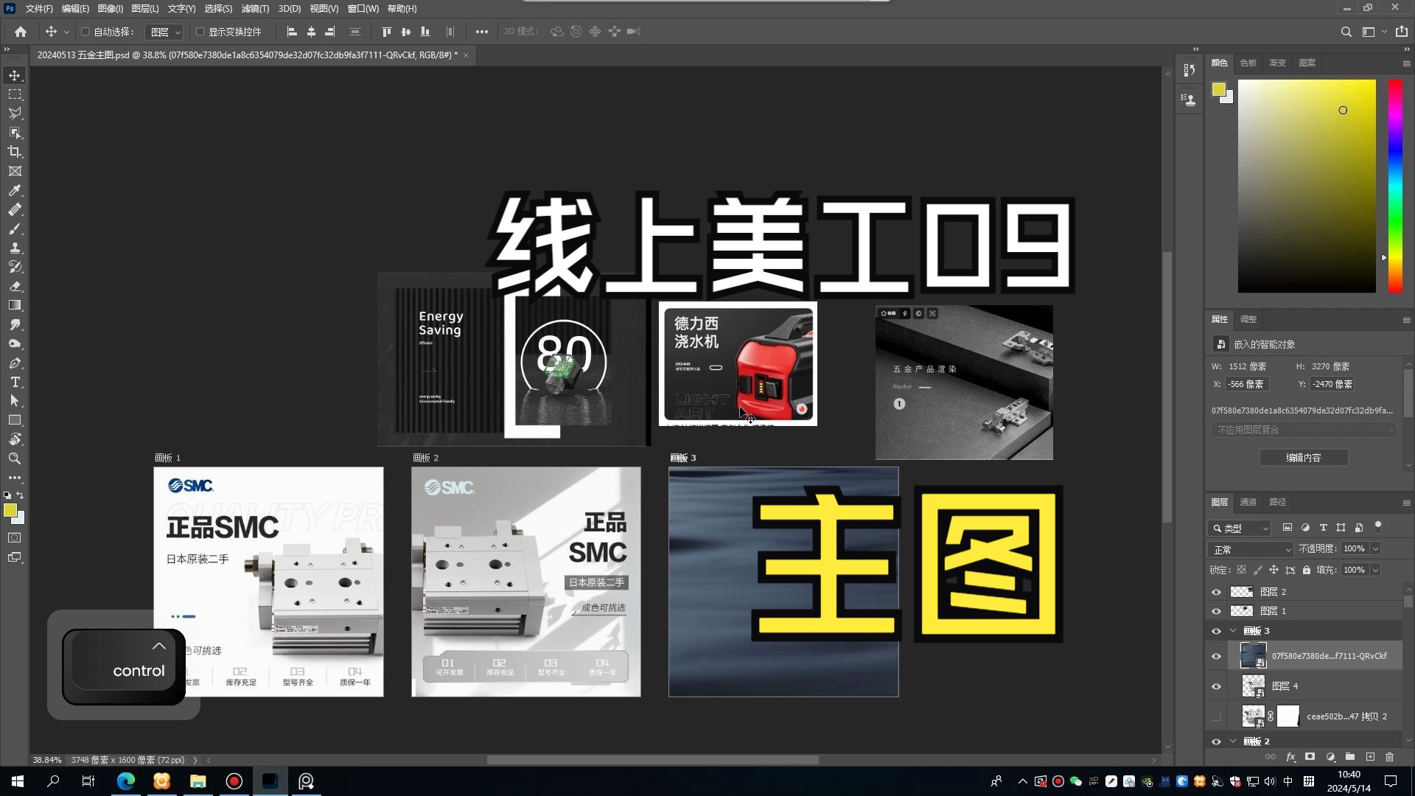Select the History Brush tool

coord(15,267)
